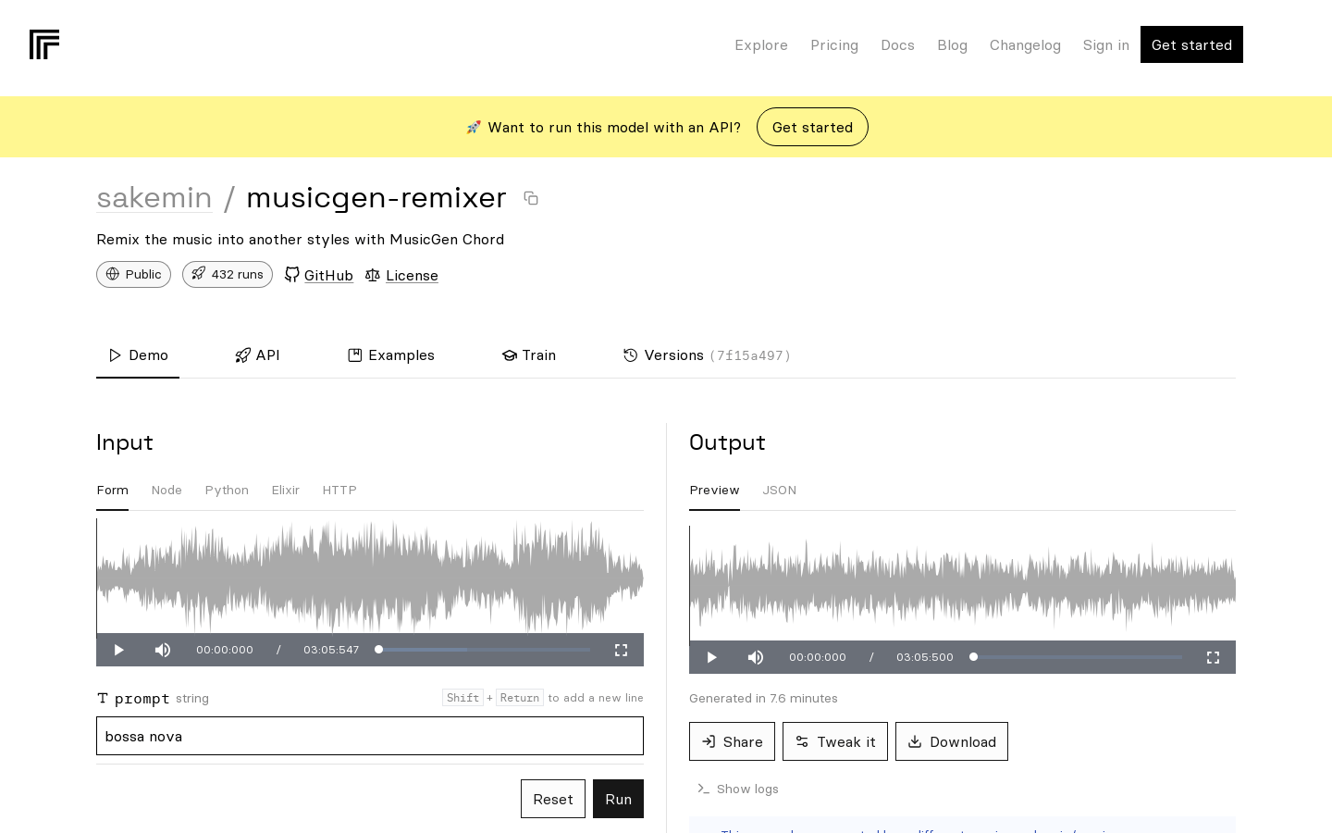Mute the input audio volume
1332x833 pixels.
point(163,650)
